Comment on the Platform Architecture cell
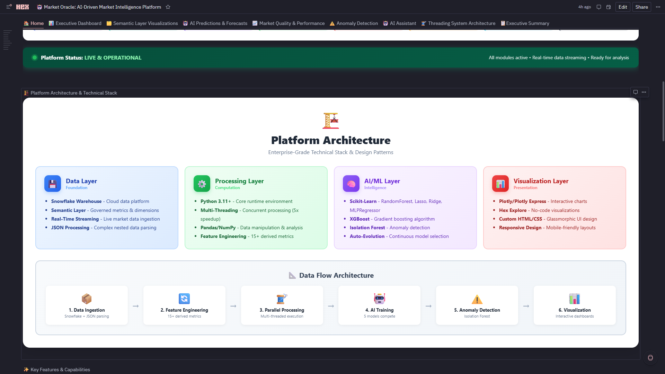Viewport: 665px width, 374px height. point(636,92)
